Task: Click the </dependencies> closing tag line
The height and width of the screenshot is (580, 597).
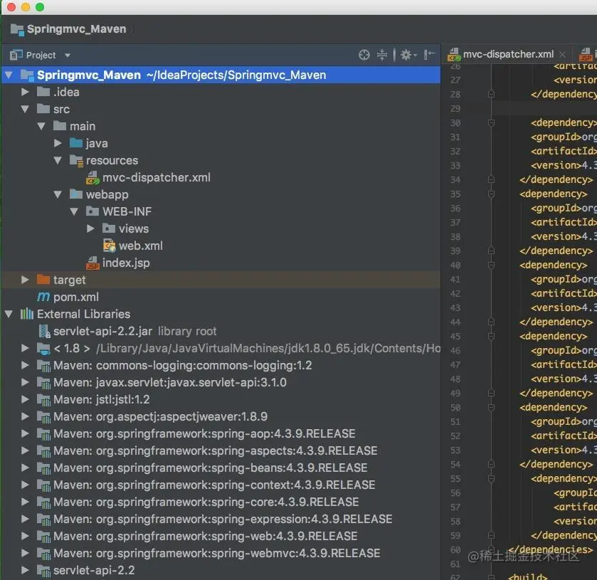Action: [x=550, y=549]
